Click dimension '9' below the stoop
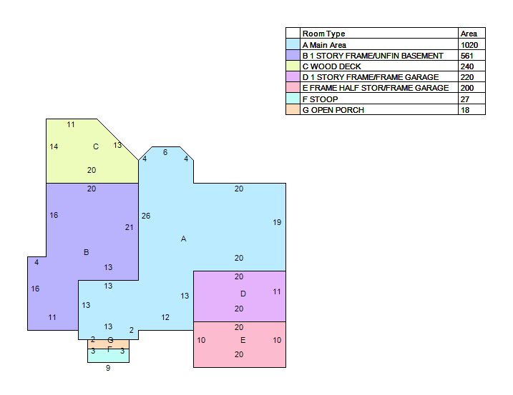Viewport: 513px width, 395px height. click(108, 368)
